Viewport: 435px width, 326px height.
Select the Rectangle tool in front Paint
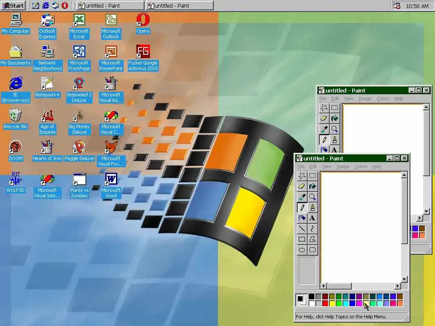point(302,239)
